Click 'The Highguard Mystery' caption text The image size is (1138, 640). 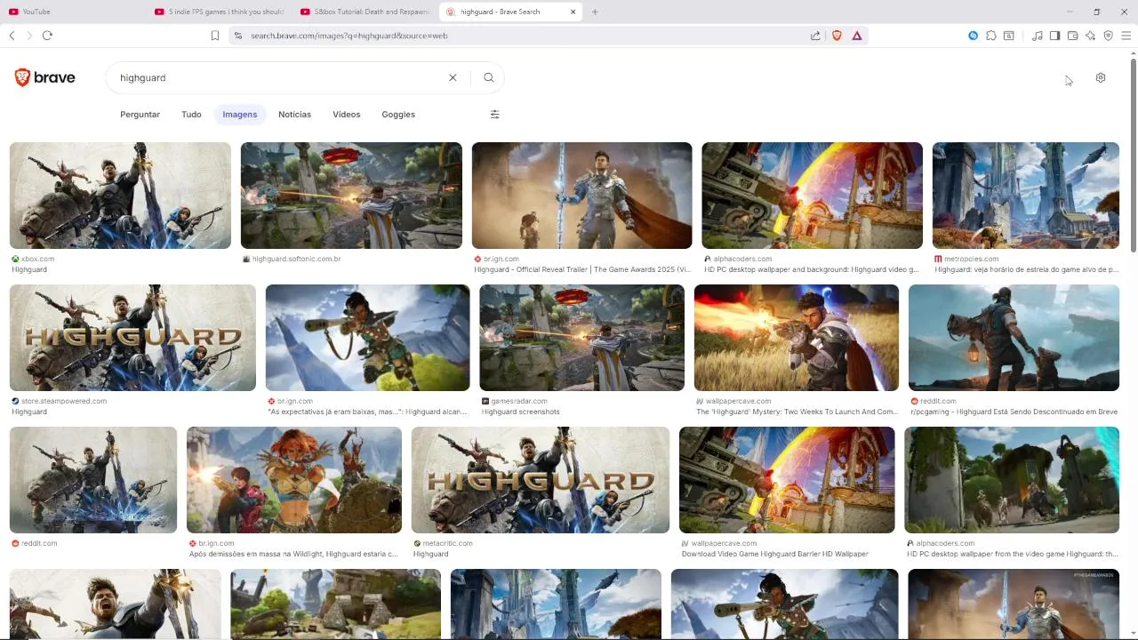point(797,412)
